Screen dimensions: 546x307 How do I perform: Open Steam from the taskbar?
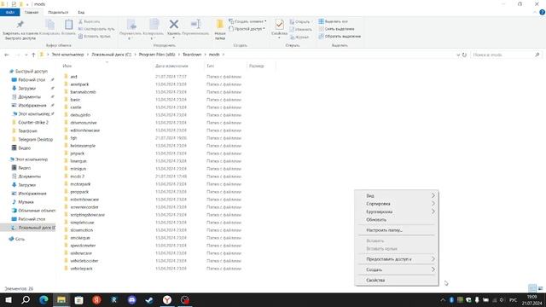(x=149, y=299)
